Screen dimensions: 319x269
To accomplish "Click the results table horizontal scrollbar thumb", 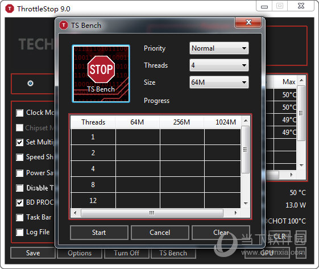I will pyautogui.click(x=152, y=213).
